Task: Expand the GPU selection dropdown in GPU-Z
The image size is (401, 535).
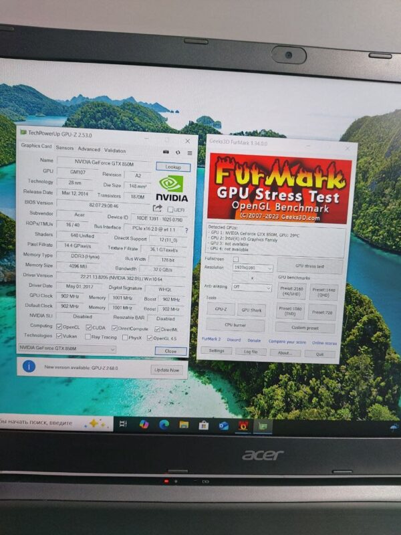Action: coord(67,348)
